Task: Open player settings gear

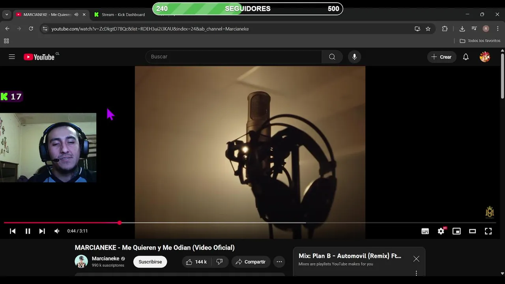Action: click(x=441, y=231)
